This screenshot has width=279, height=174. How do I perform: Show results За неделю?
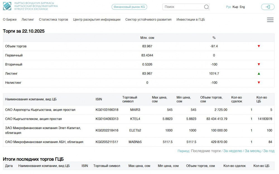pyautogui.click(x=233, y=151)
